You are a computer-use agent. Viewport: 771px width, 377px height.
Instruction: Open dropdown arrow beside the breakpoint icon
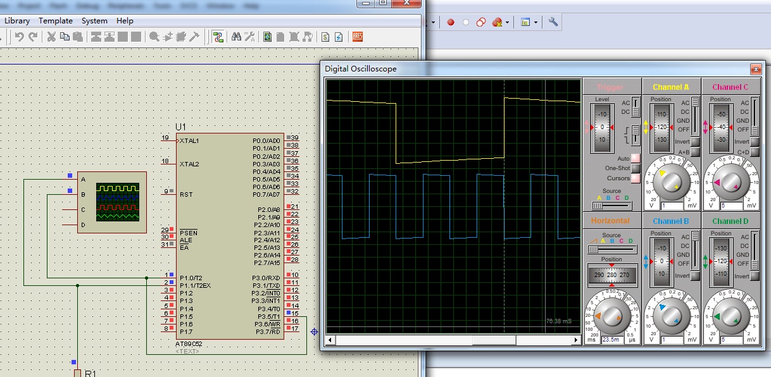tap(508, 23)
